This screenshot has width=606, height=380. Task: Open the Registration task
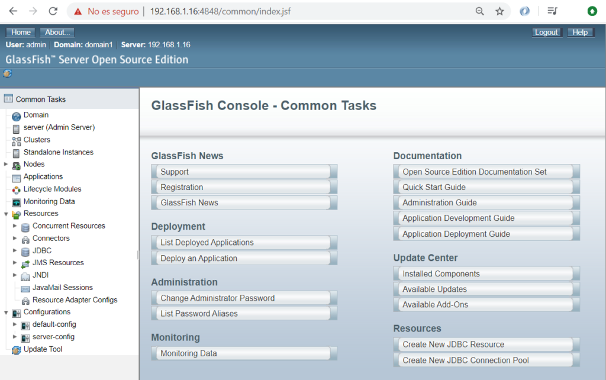[x=244, y=187]
